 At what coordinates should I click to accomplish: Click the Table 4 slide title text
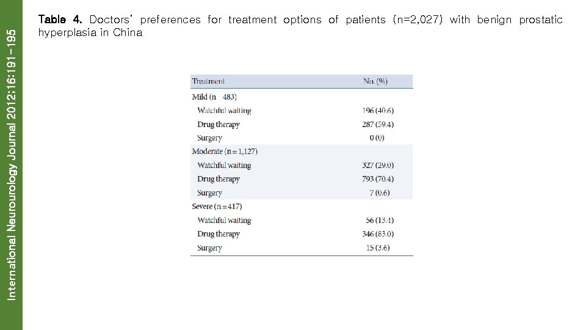[x=300, y=26]
